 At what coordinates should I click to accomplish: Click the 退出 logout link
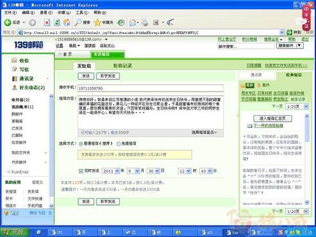tap(305, 39)
